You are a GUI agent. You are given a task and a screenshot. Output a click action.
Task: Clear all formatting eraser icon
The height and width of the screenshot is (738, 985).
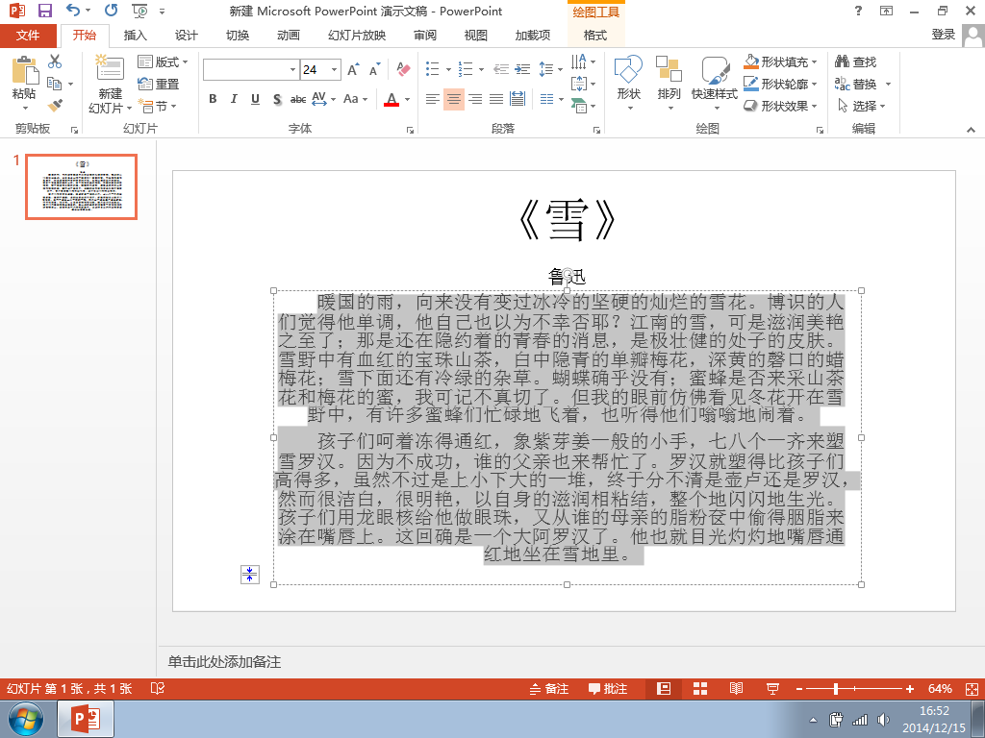pyautogui.click(x=403, y=69)
